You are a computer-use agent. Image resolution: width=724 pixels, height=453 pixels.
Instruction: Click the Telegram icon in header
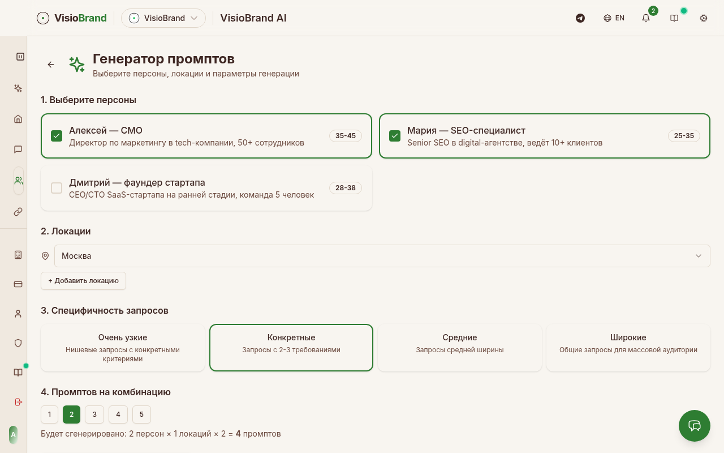[x=580, y=18]
